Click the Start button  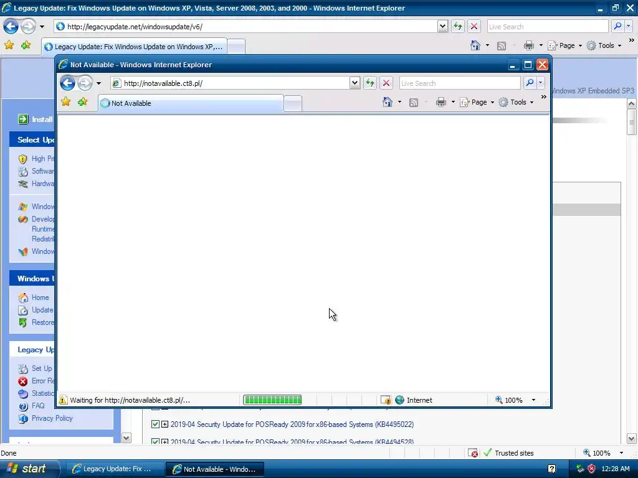(29, 469)
